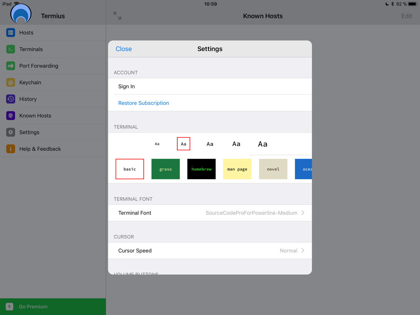Click the Help & Feedback info icon

click(10, 149)
